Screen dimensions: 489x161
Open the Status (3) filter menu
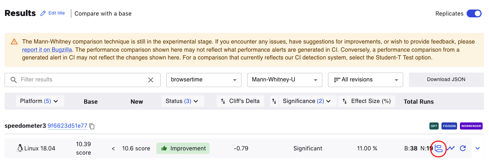click(182, 101)
